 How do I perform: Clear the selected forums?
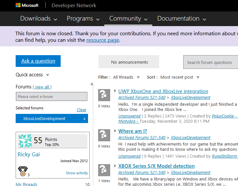(x=82, y=110)
